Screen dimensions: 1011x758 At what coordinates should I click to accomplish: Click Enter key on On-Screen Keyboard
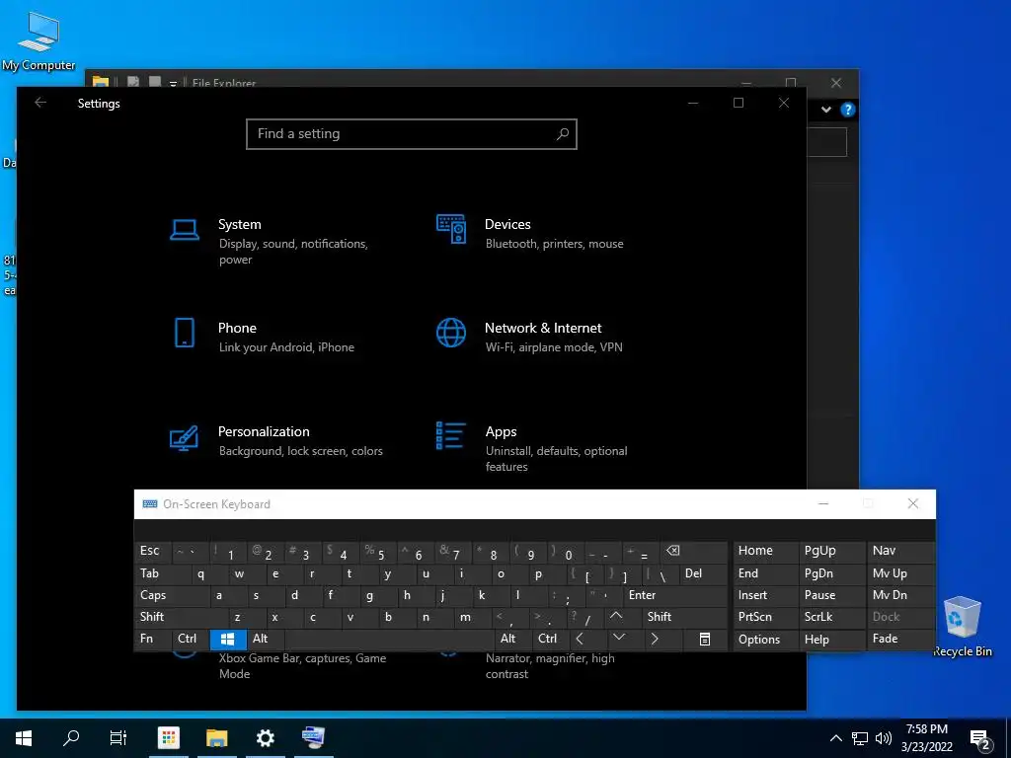[x=675, y=595]
